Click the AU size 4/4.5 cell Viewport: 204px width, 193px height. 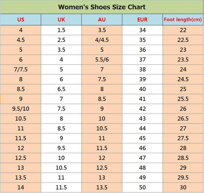point(102,40)
